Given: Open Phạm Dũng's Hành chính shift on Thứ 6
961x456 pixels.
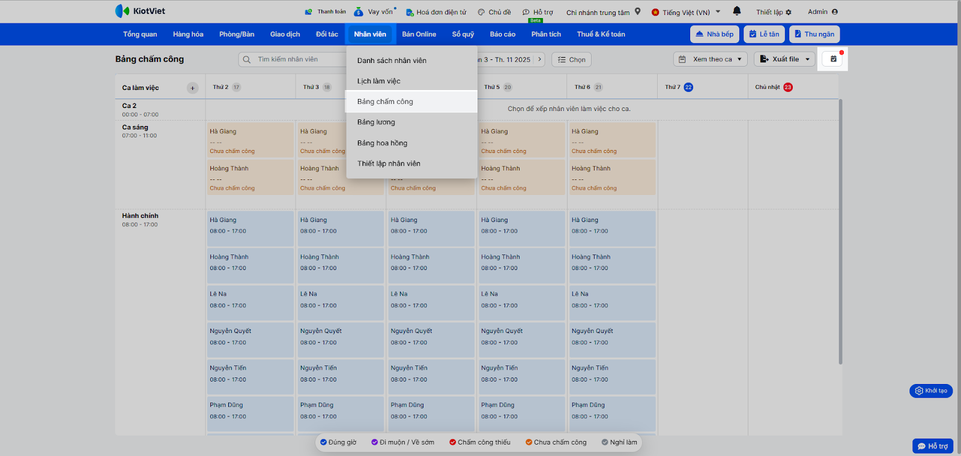Looking at the screenshot, I should tap(613, 413).
